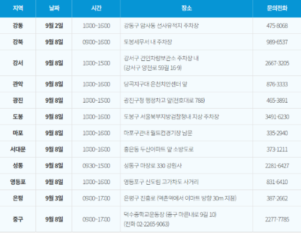Select the 은평 region cell
This screenshot has height=233, width=301.
[18, 198]
